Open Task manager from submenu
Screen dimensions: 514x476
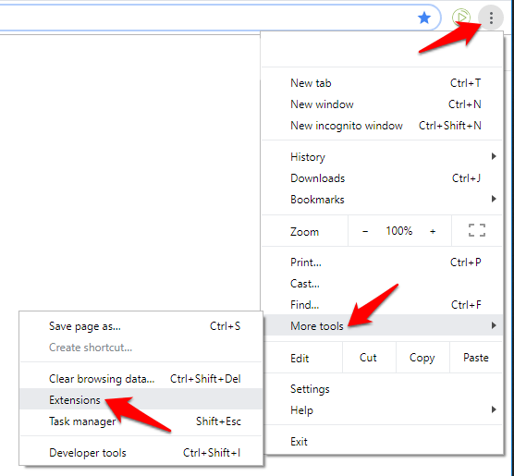[141, 421]
